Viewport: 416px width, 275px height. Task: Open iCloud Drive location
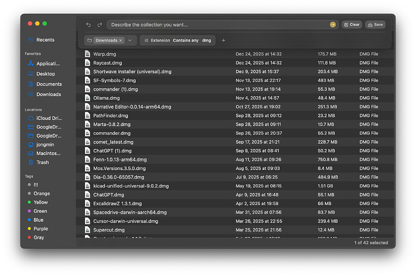pyautogui.click(x=45, y=118)
